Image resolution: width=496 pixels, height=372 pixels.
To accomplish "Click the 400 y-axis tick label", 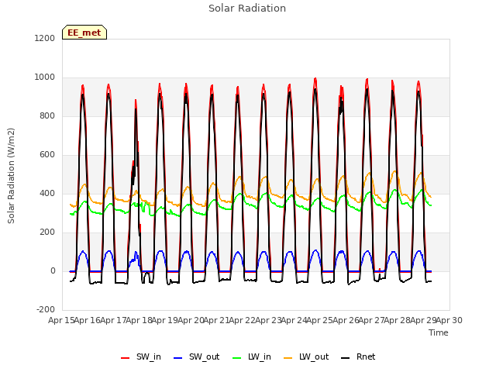I will click(x=47, y=194).
